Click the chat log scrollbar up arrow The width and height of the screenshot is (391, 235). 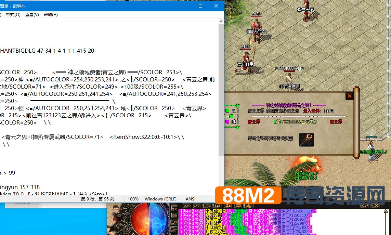pos(386,211)
